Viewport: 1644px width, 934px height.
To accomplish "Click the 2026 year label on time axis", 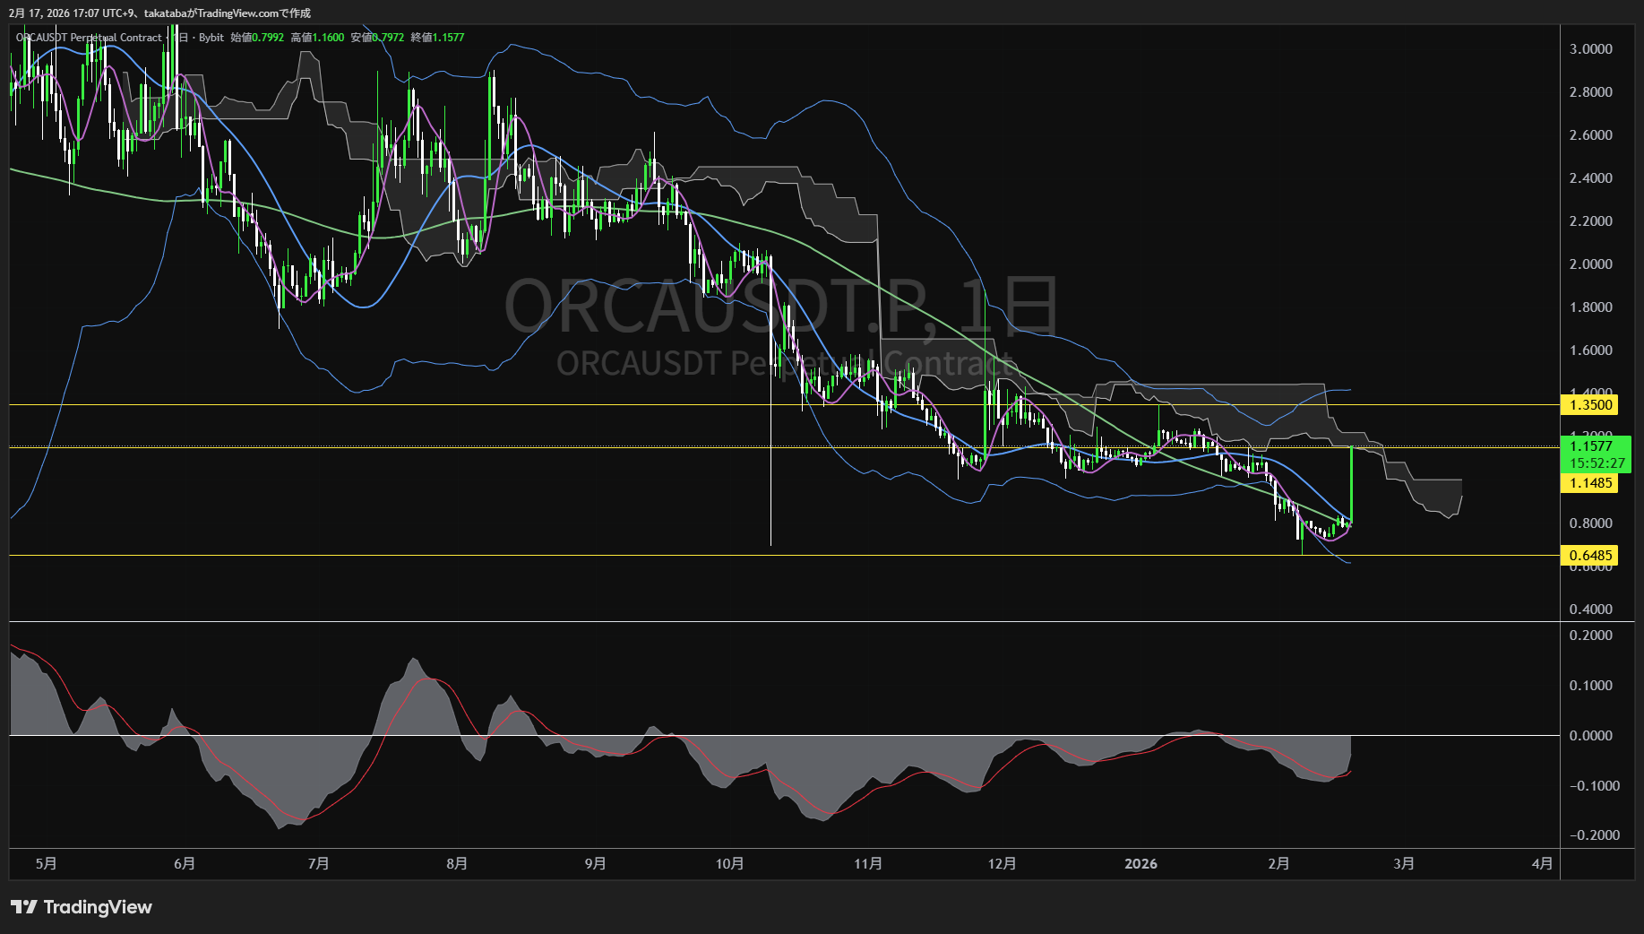I will pyautogui.click(x=1140, y=863).
